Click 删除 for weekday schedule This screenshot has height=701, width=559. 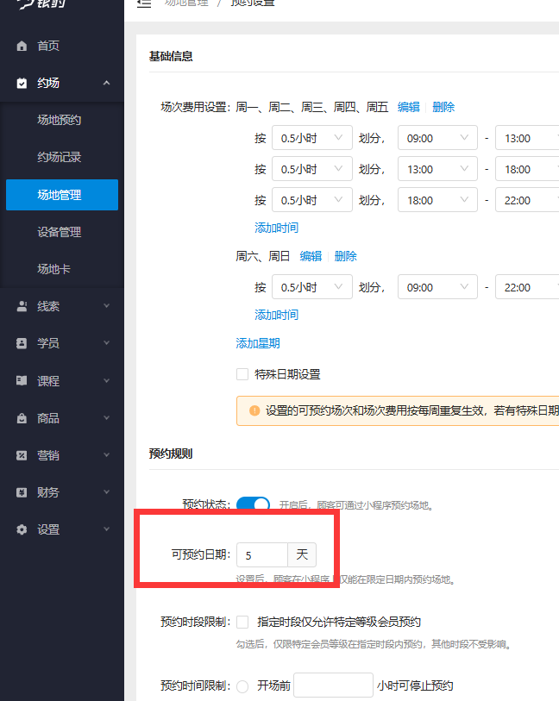(x=443, y=107)
